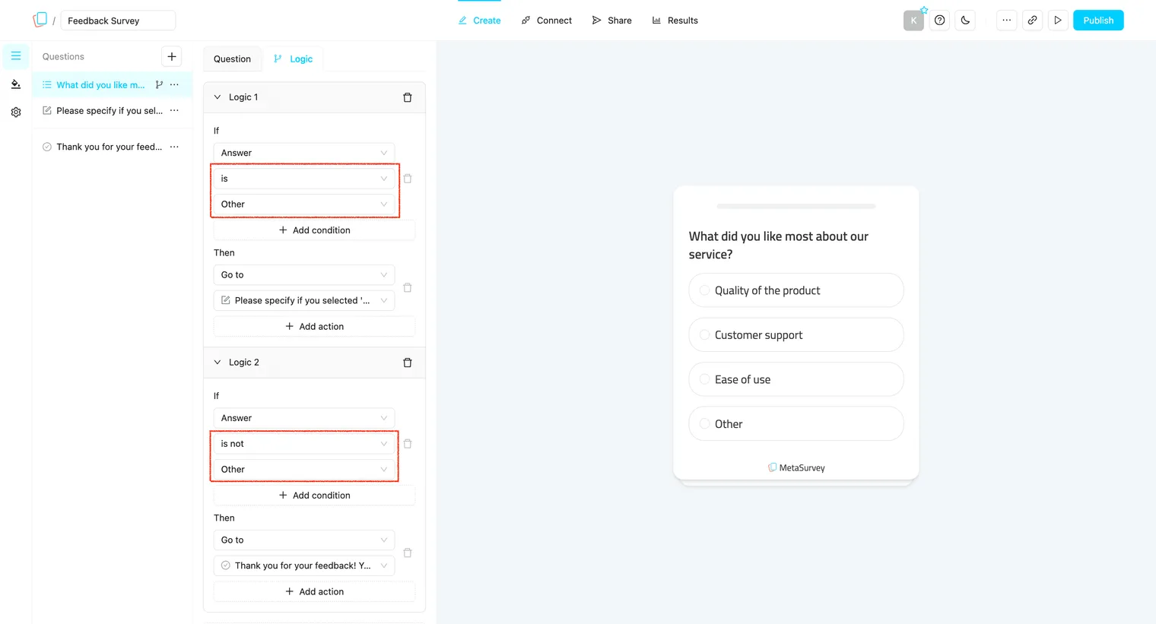Add a new question with the plus icon
Viewport: 1156px width, 624px height.
click(x=172, y=56)
